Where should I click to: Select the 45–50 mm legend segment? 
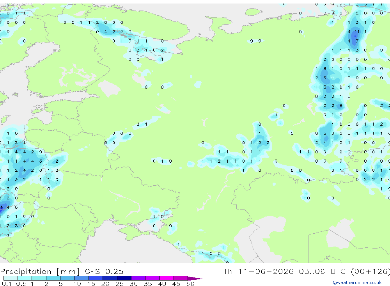(x=181, y=278)
